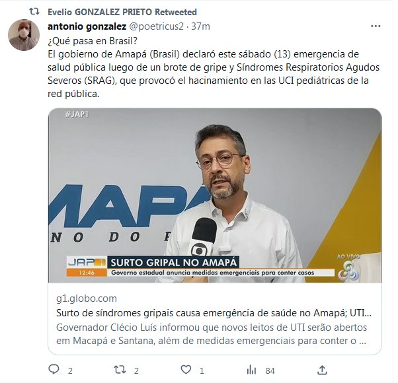Click the 37m timestamp
This screenshot has width=398, height=383.
pos(200,26)
